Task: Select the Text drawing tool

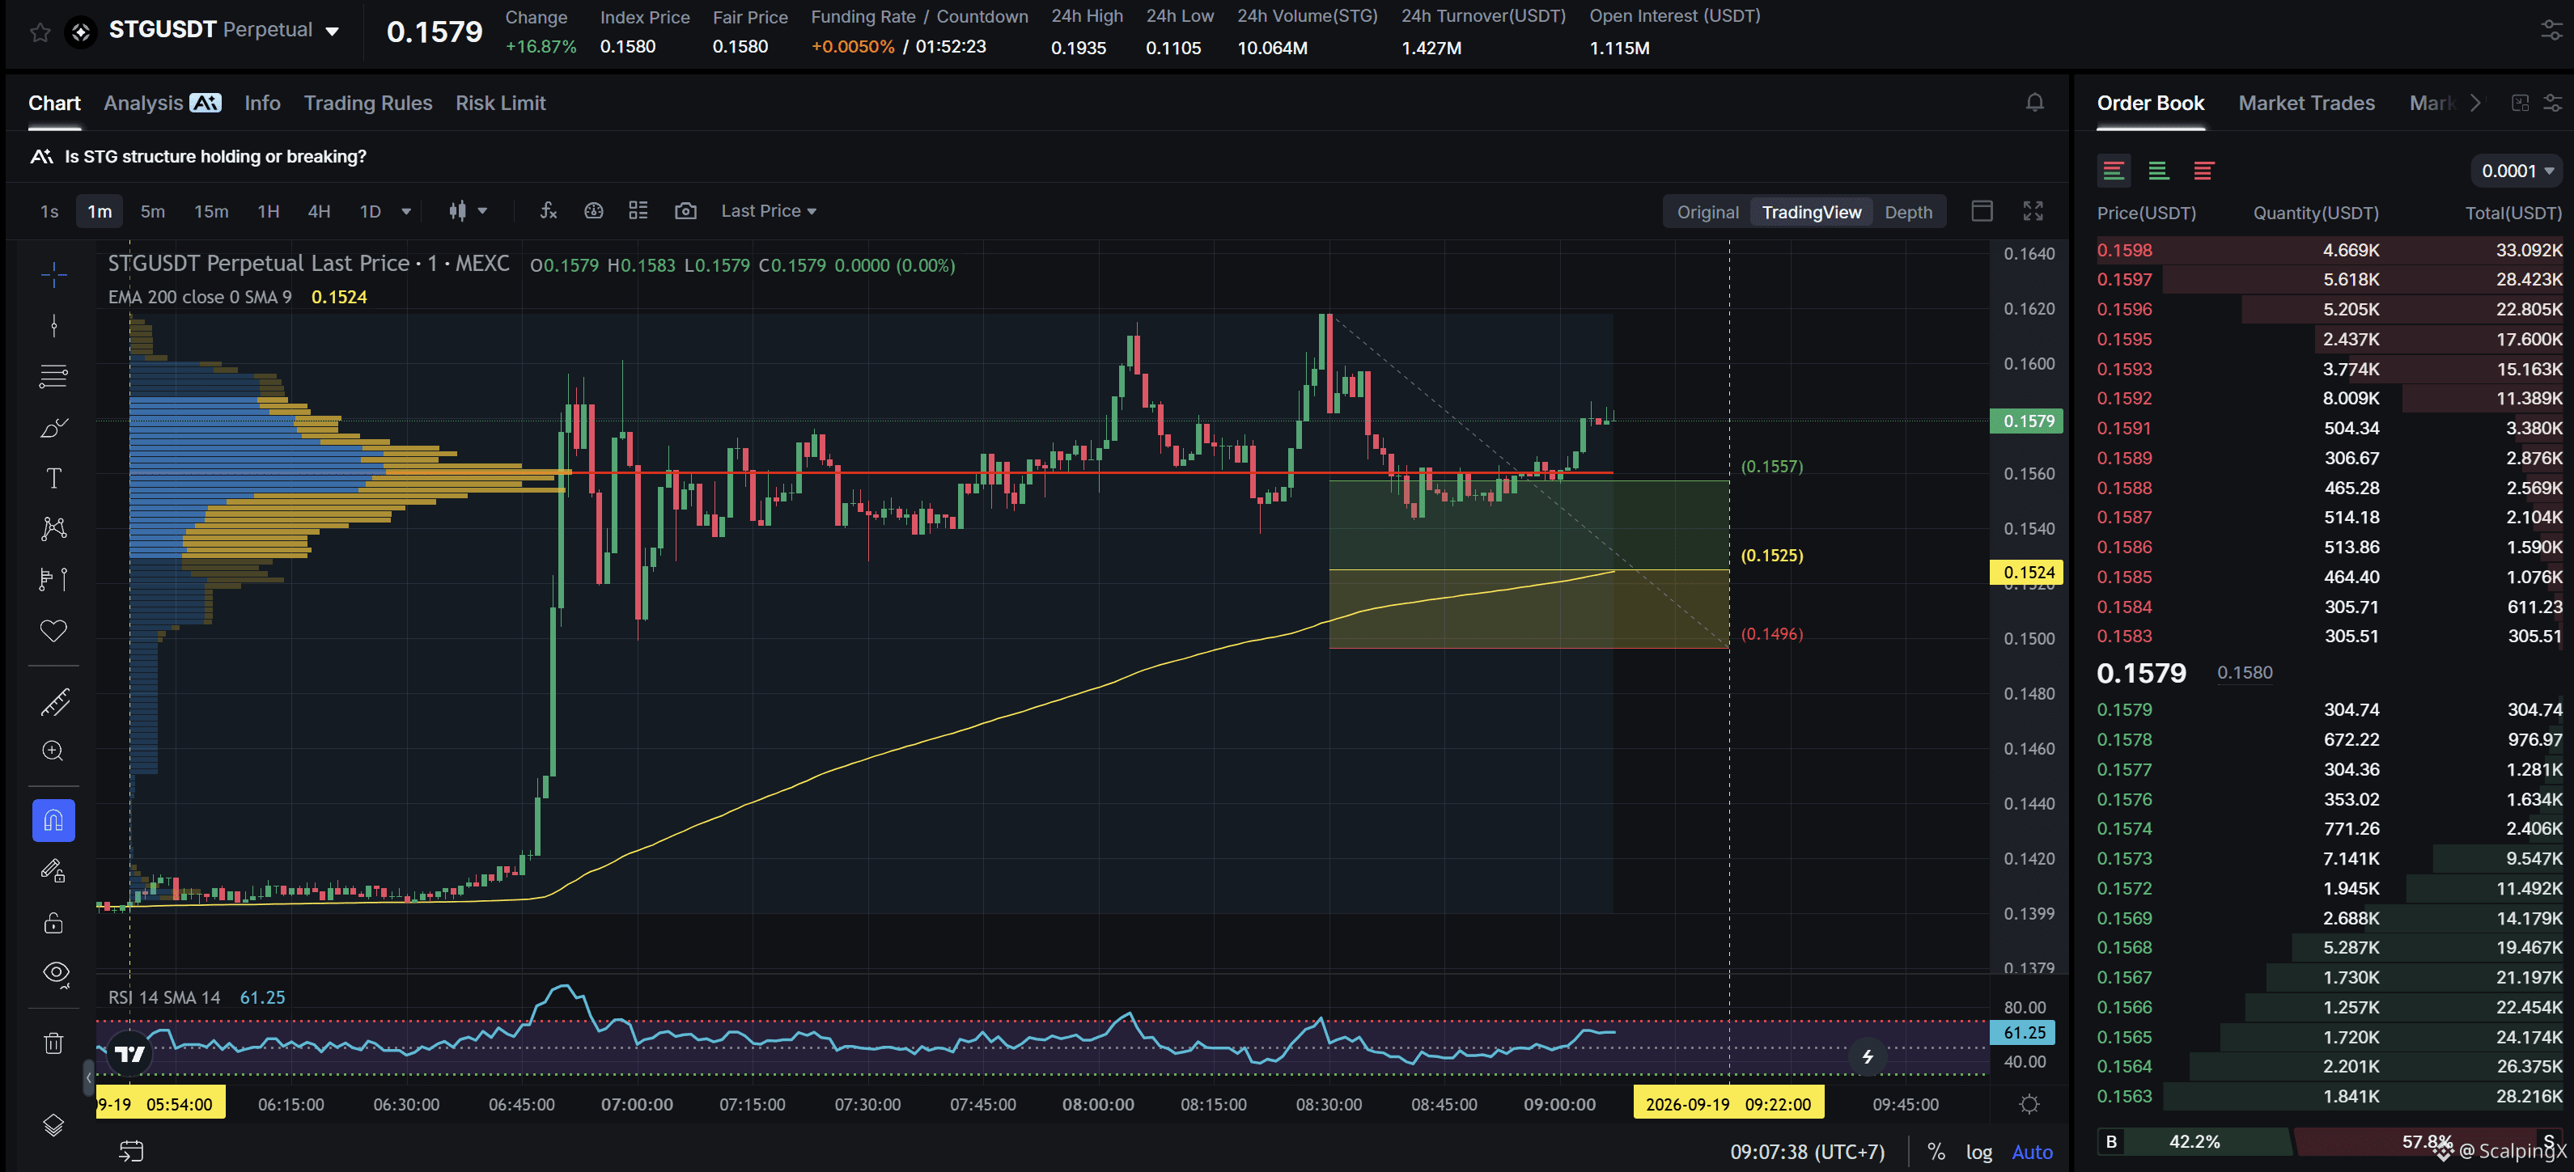Action: (x=54, y=477)
